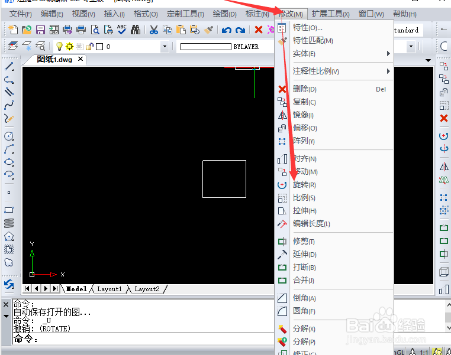The height and width of the screenshot is (355, 451).
Task: Open the 视图(V) menu
Action: click(83, 14)
